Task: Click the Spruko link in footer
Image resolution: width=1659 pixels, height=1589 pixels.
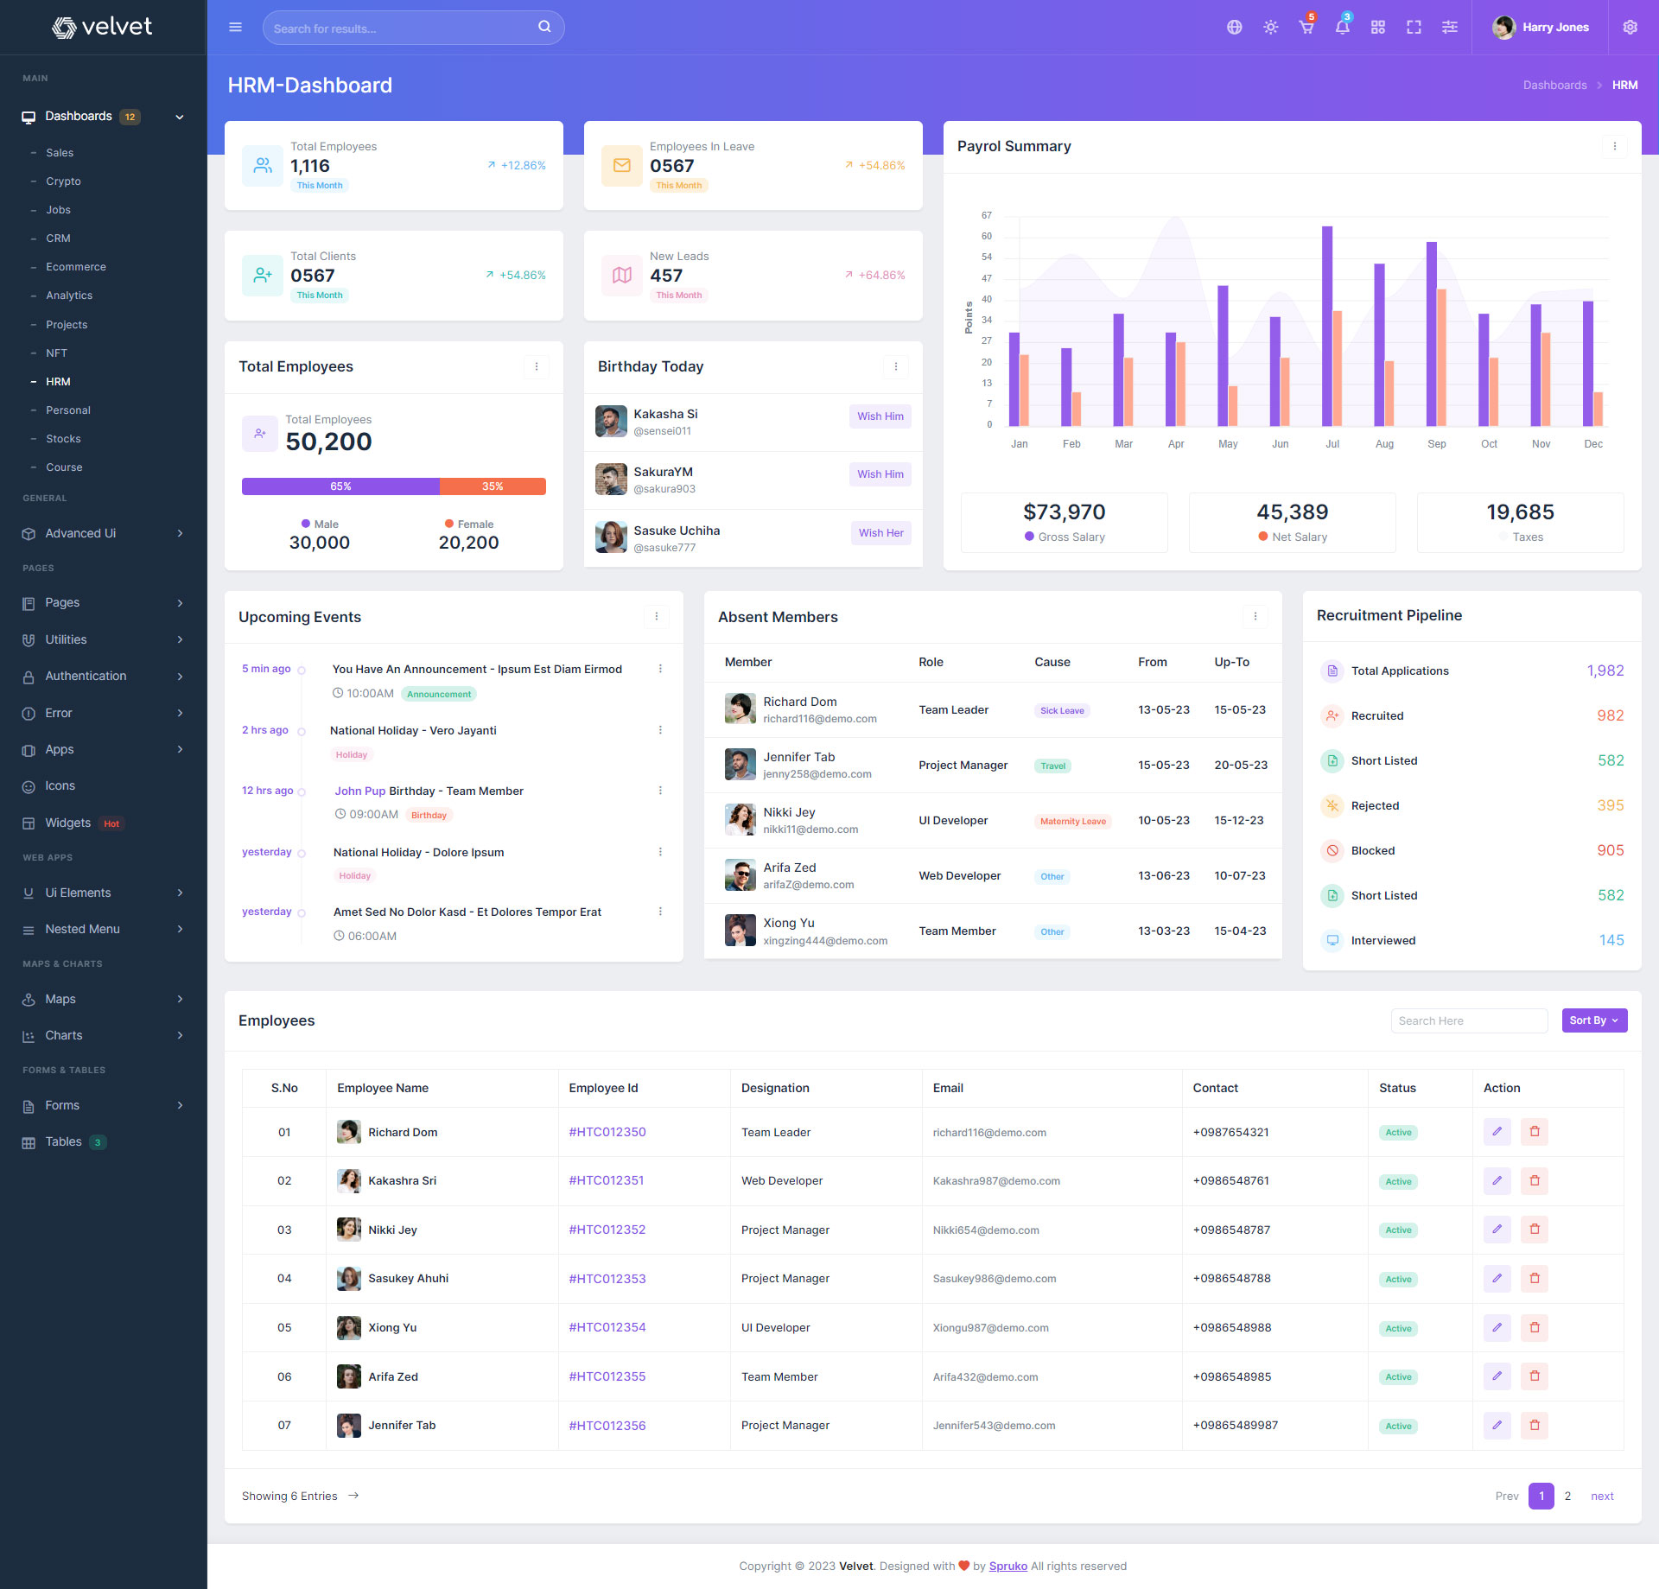Action: pos(1007,1566)
